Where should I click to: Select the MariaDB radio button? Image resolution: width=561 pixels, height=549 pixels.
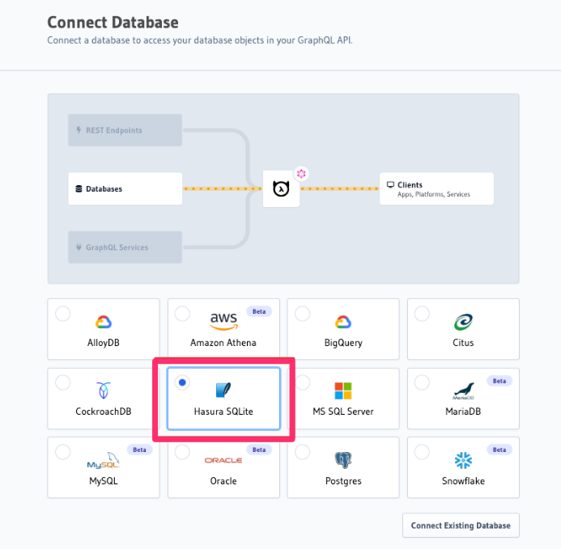[x=422, y=382]
